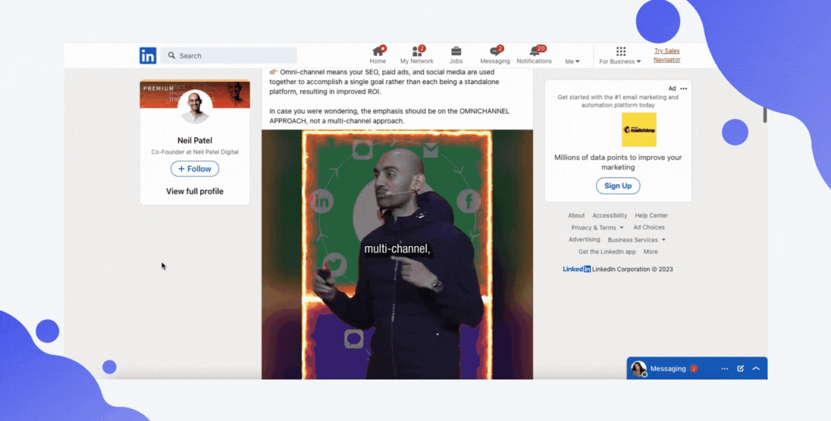Expand the Privacy & Terms dropdown
The width and height of the screenshot is (831, 421).
(597, 228)
